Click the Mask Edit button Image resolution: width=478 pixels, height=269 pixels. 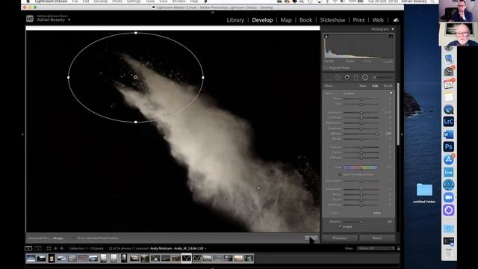coord(375,86)
